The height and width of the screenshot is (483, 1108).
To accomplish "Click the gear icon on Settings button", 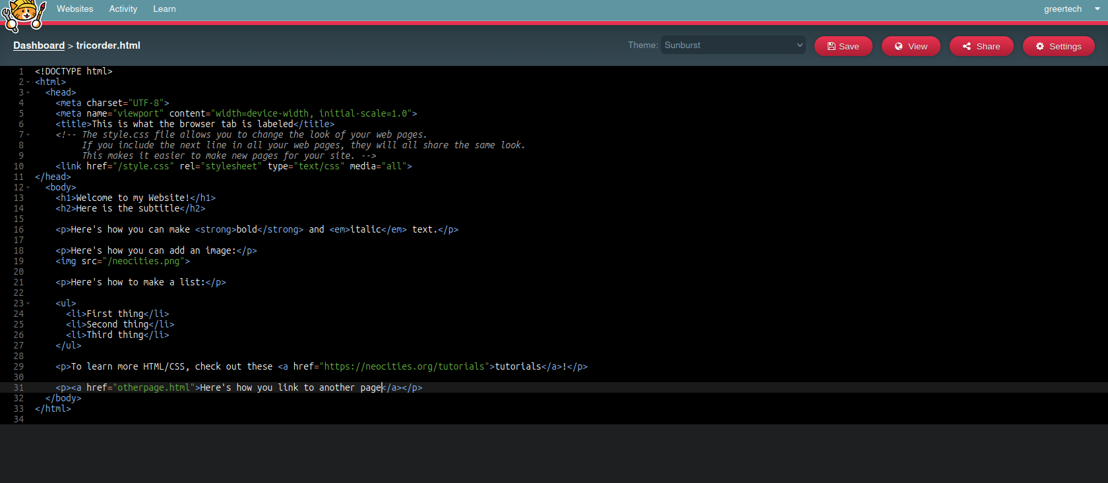I will click(1040, 46).
